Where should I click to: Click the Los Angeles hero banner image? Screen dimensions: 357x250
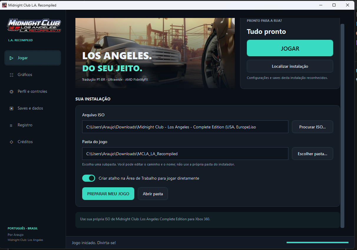coord(155,53)
